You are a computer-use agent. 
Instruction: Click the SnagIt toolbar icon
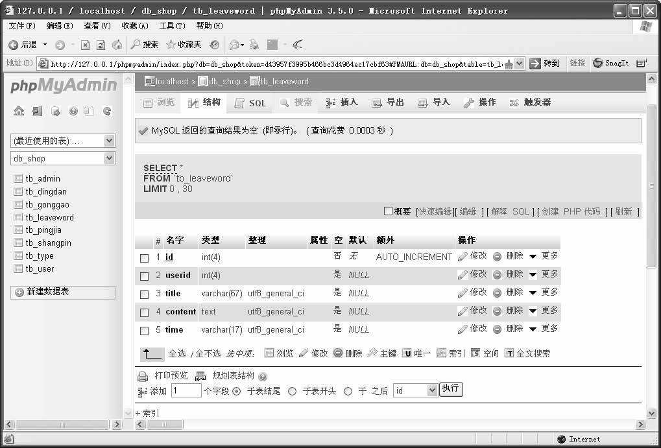tap(598, 63)
